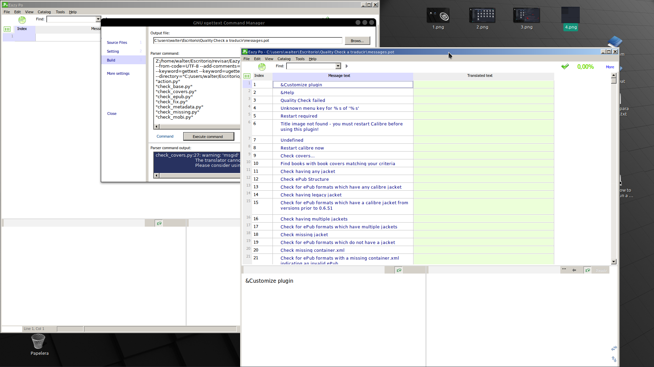The image size is (654, 367).
Task: Open the Catalog menu in front window
Action: click(284, 59)
